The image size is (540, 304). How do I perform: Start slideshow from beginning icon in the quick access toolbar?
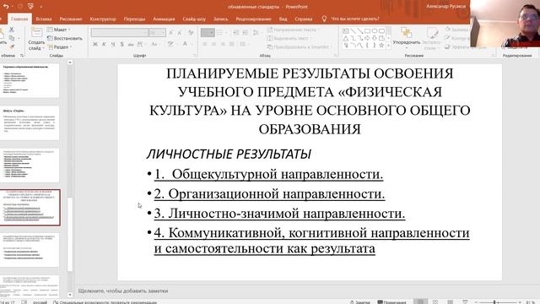[x=30, y=6]
